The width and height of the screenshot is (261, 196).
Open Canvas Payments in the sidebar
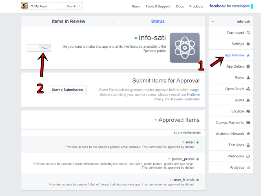coord(231,123)
